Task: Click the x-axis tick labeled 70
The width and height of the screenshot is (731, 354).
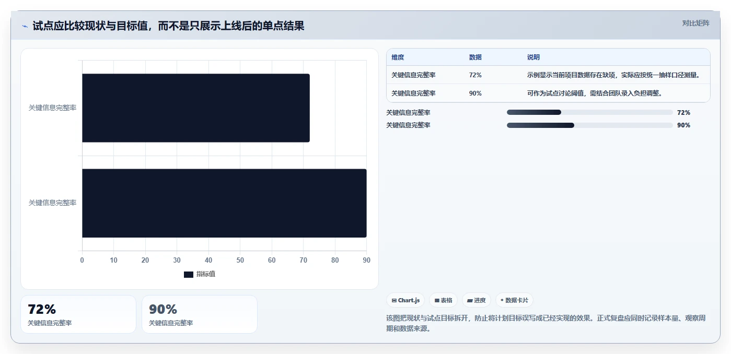Action: point(304,260)
